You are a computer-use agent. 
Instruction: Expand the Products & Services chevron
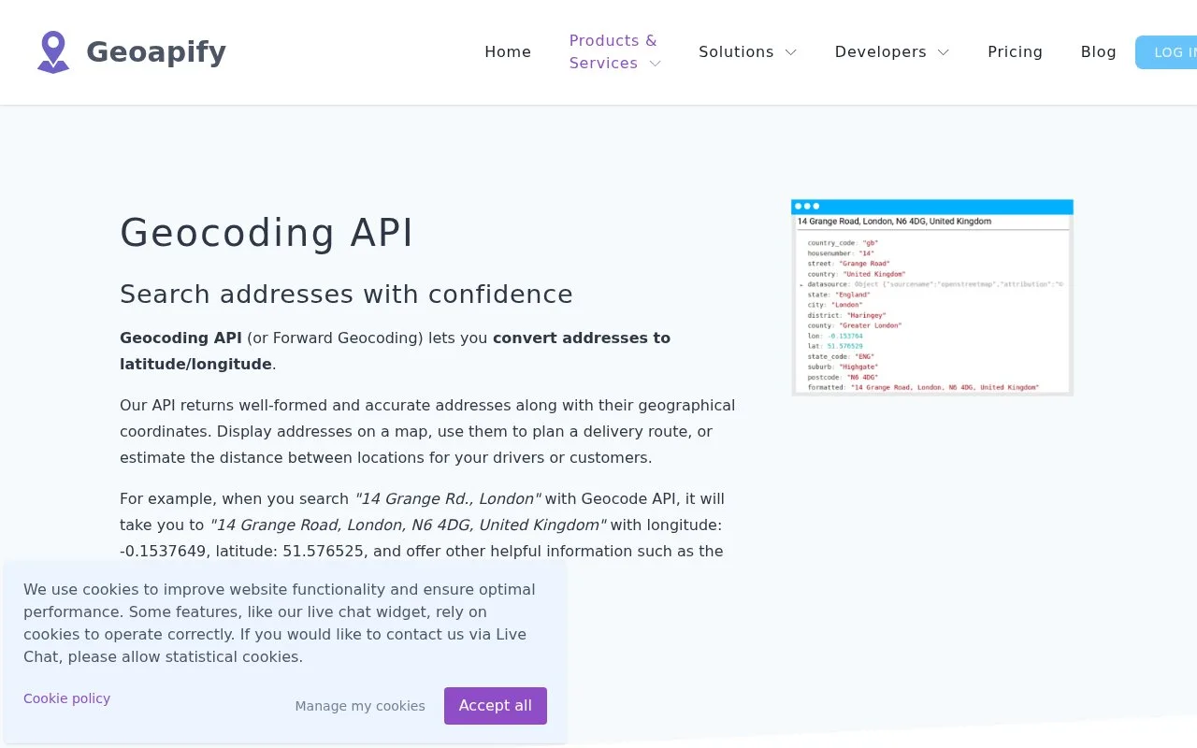[x=655, y=64]
